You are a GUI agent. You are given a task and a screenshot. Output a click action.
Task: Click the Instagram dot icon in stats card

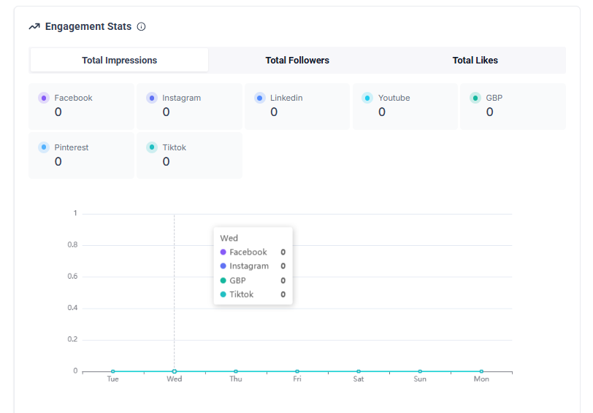pyautogui.click(x=152, y=98)
